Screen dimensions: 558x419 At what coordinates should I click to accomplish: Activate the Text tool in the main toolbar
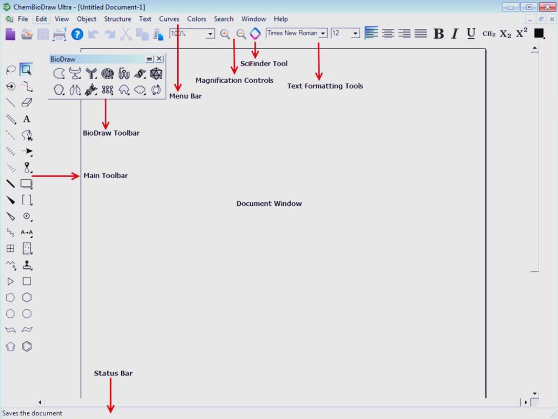27,119
